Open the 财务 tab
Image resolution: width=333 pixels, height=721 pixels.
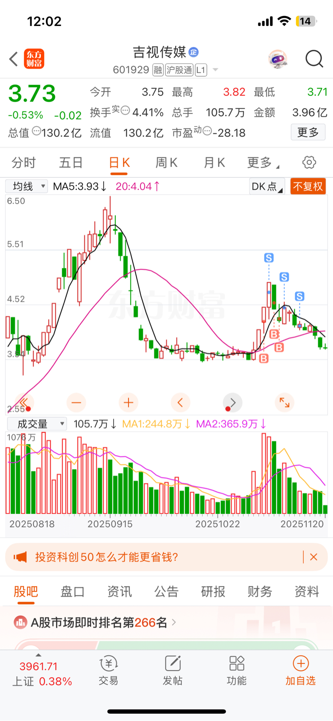[x=260, y=591]
